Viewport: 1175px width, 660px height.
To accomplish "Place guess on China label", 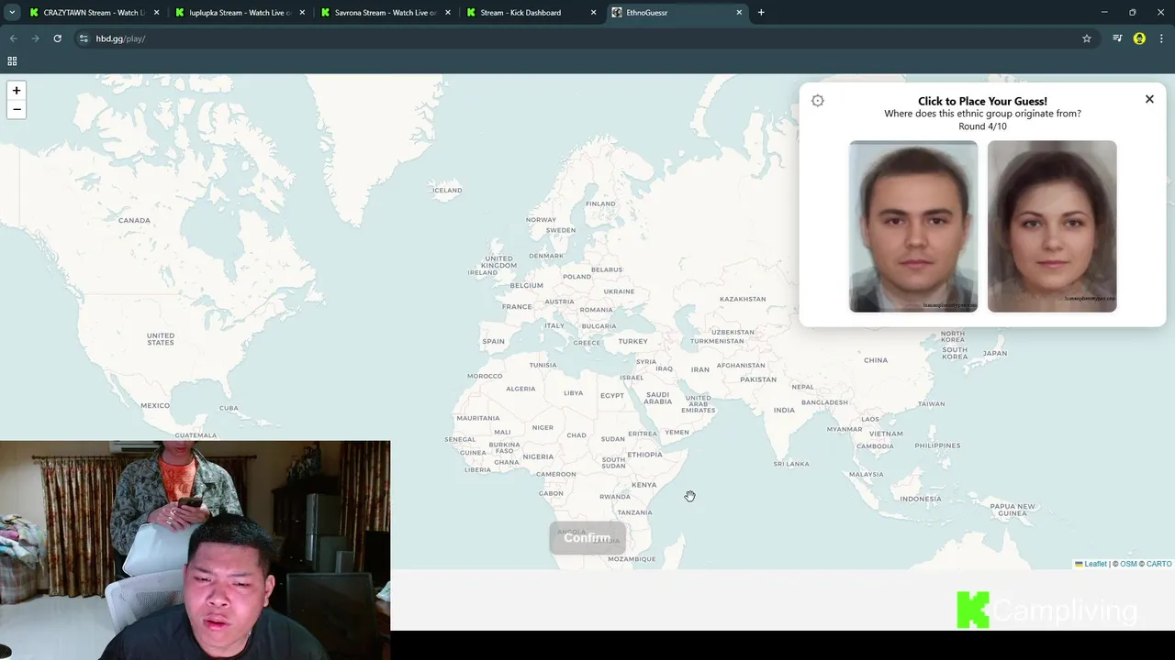I will [x=876, y=360].
